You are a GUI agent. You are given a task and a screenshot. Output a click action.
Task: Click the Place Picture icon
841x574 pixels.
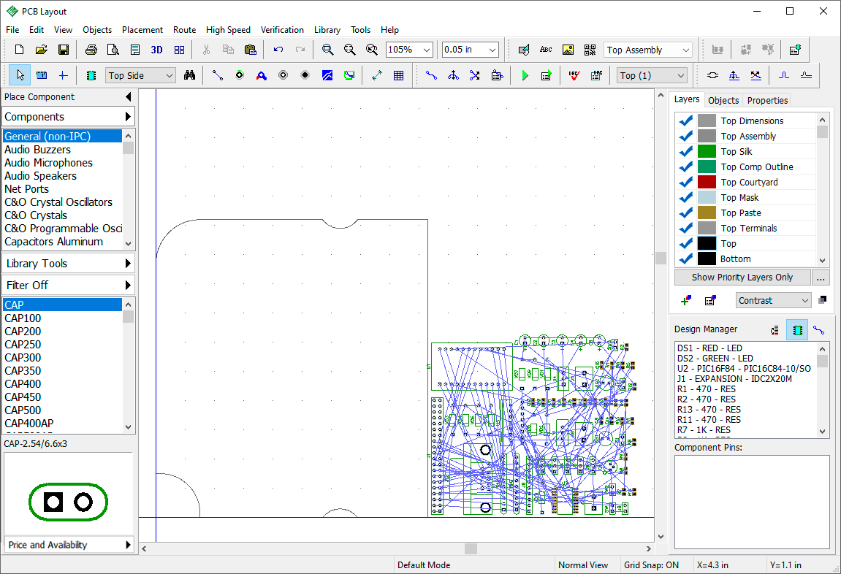(x=568, y=50)
